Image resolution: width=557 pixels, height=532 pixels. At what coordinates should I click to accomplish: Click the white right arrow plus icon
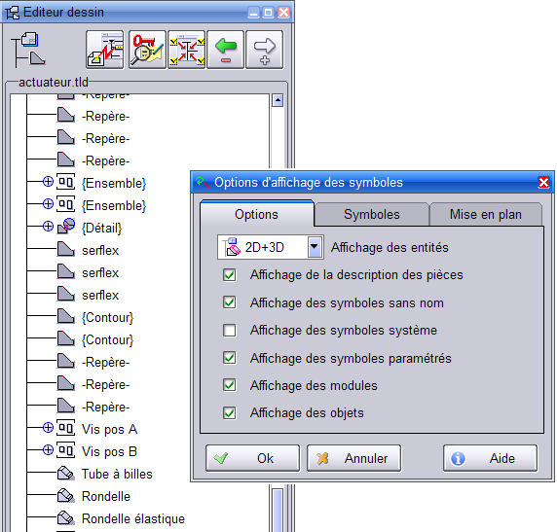[x=265, y=50]
